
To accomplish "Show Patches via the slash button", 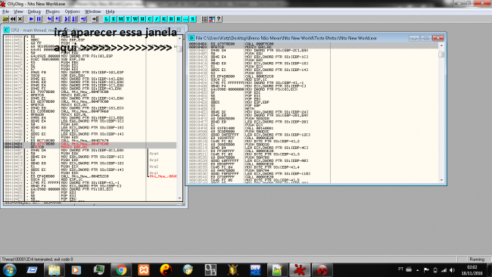I will pyautogui.click(x=157, y=19).
